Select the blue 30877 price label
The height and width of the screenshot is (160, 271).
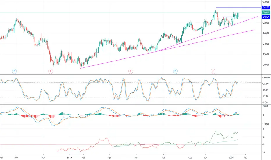click(x=266, y=8)
